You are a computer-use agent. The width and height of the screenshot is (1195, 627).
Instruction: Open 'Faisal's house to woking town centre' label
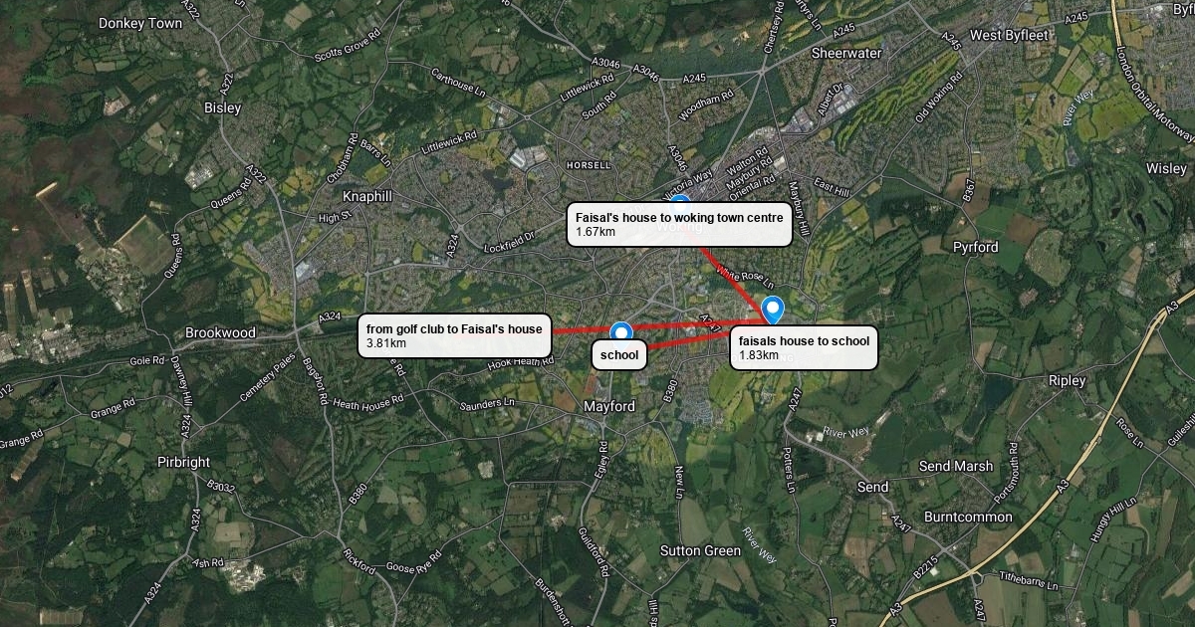coord(679,224)
